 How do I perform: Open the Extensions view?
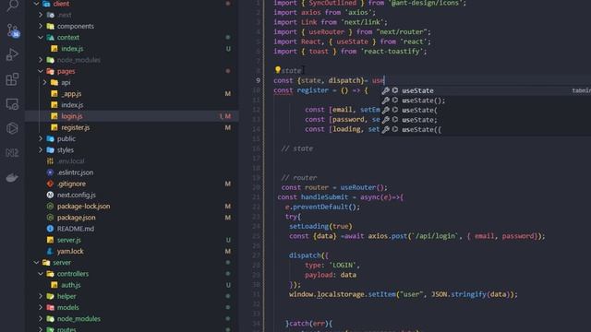coord(12,79)
